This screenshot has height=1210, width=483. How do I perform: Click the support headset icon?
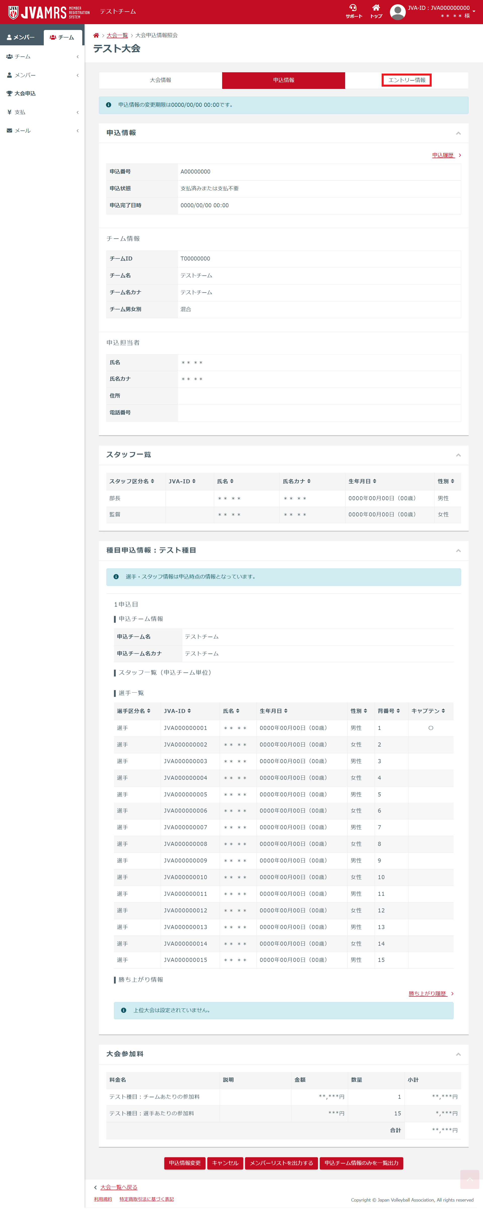[x=353, y=8]
